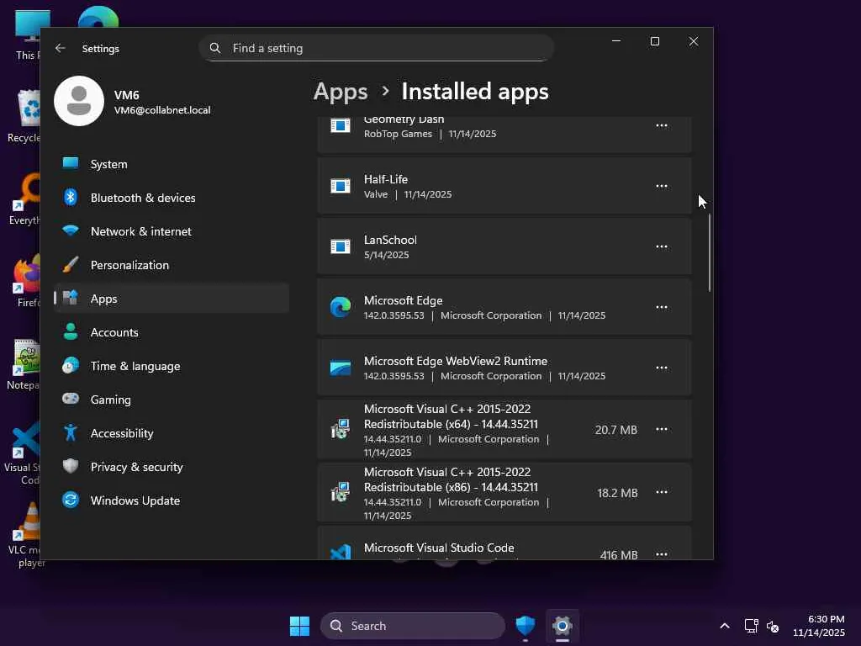Image resolution: width=861 pixels, height=646 pixels.
Task: Click the Edge WebView2 Runtime icon
Action: 341,368
